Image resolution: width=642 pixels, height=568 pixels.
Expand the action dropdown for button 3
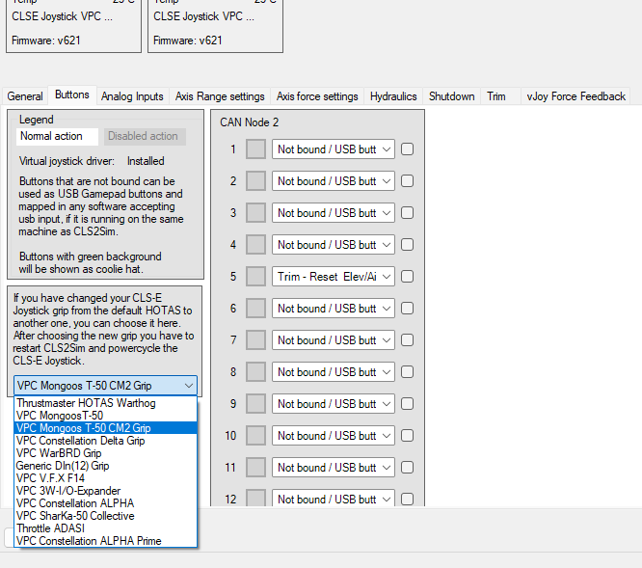point(334,213)
